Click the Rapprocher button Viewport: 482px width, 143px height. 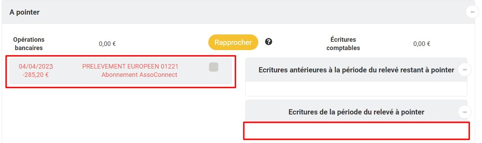233,42
